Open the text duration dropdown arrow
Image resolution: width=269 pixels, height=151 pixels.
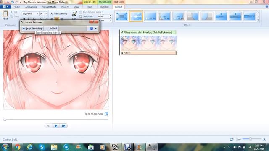pos(111,21)
